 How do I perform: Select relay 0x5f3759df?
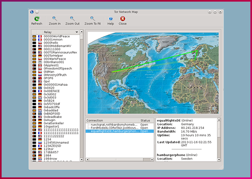pyautogui.click(x=52, y=104)
